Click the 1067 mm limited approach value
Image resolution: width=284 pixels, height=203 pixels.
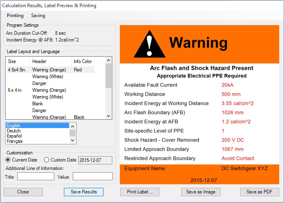232,149
